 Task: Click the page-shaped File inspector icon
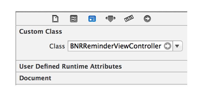click(55, 19)
